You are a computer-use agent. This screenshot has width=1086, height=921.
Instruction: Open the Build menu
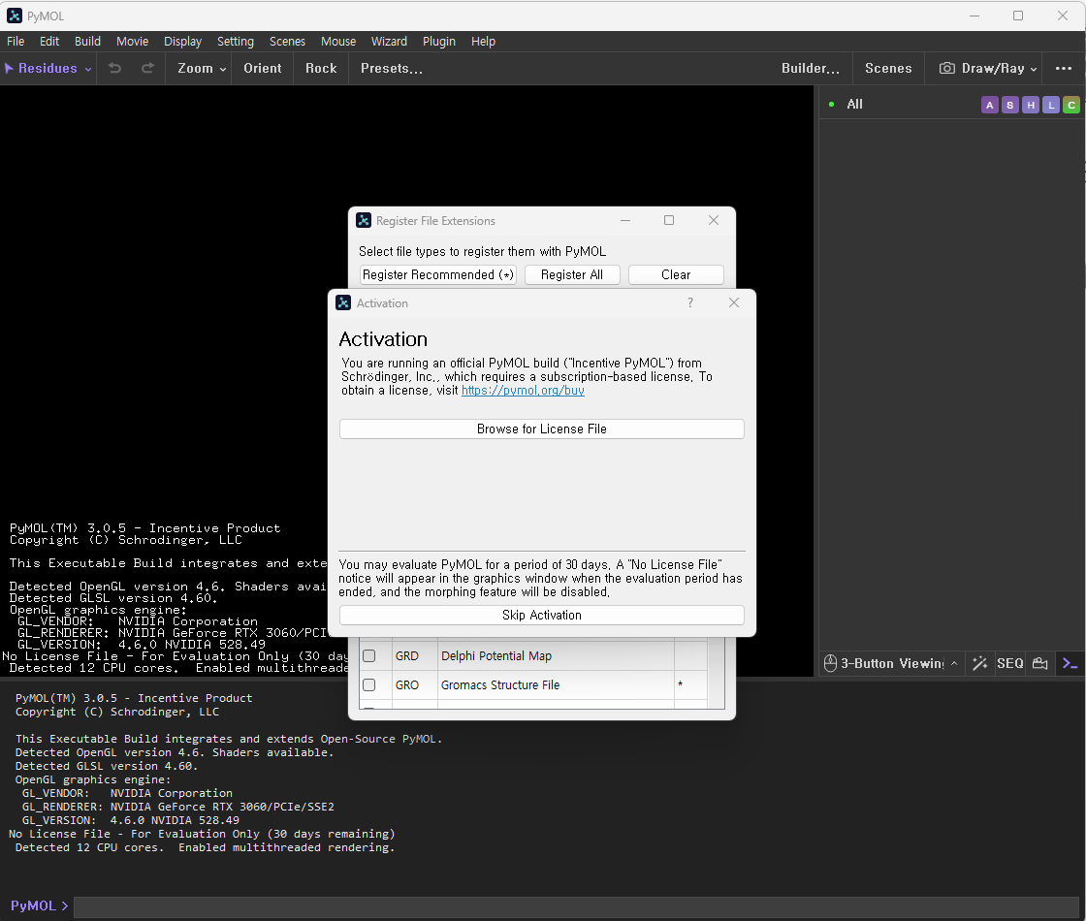pos(87,42)
